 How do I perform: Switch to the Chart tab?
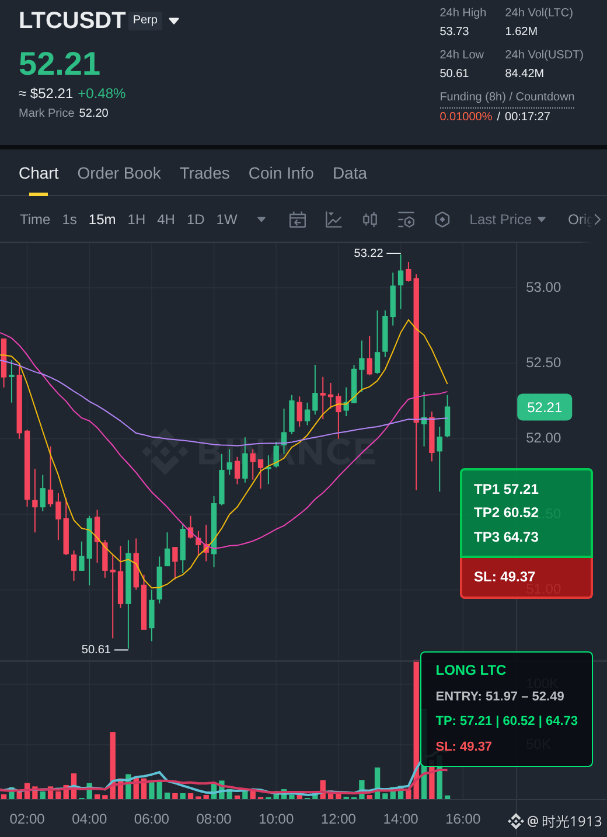39,173
